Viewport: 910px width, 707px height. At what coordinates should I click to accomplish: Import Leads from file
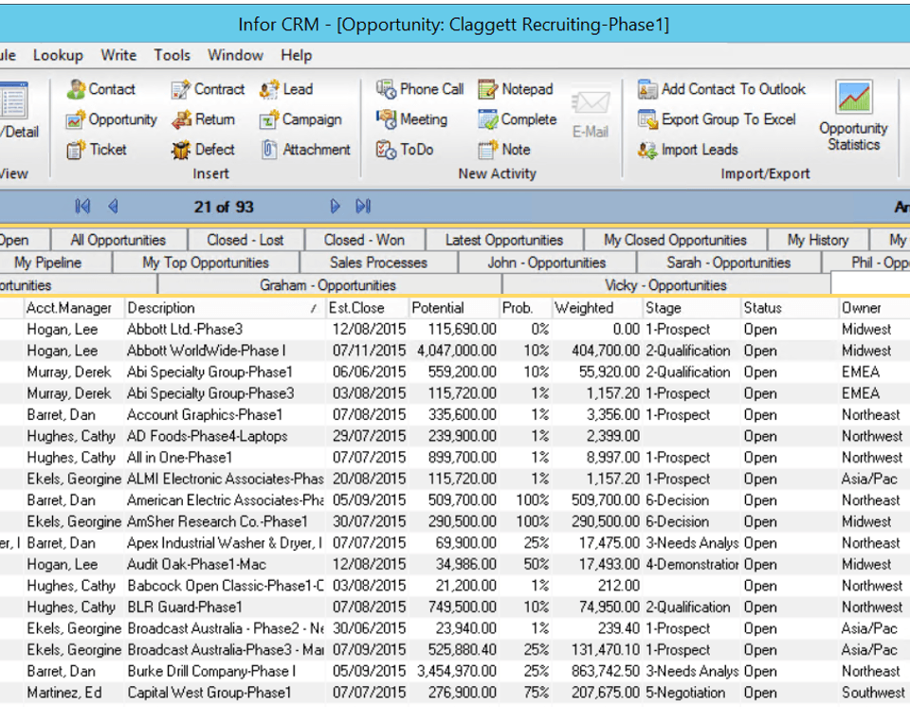pos(688,150)
